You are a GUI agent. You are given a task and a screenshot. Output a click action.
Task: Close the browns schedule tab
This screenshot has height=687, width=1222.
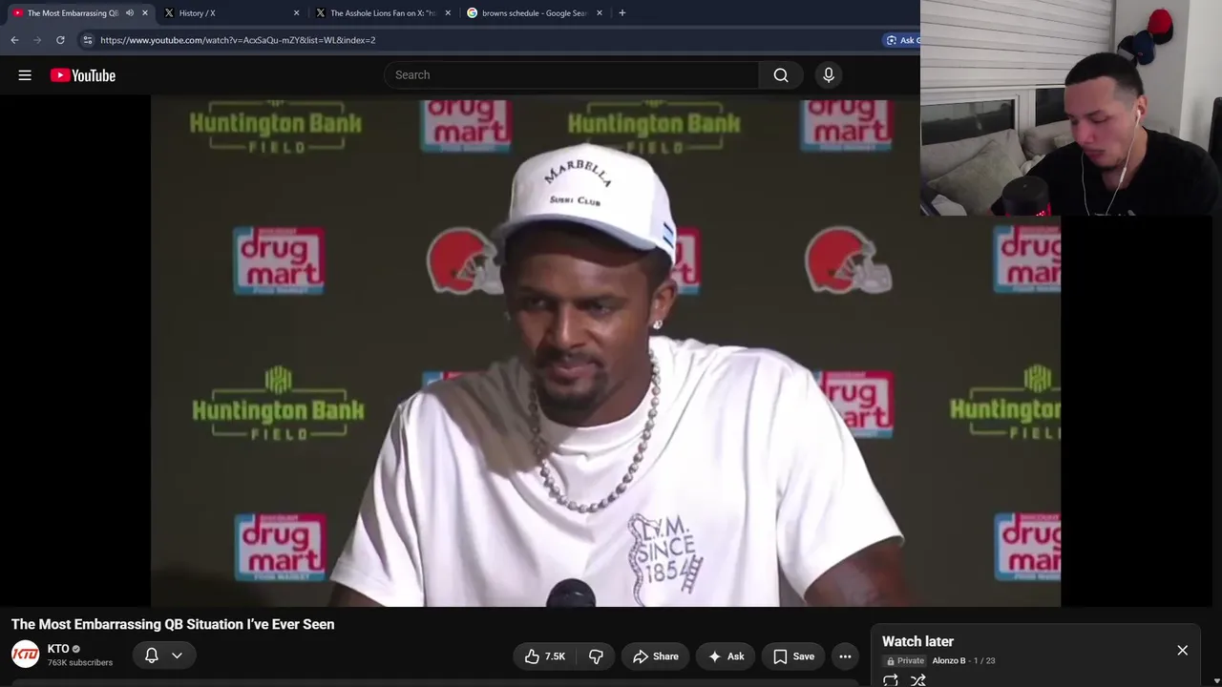(600, 13)
